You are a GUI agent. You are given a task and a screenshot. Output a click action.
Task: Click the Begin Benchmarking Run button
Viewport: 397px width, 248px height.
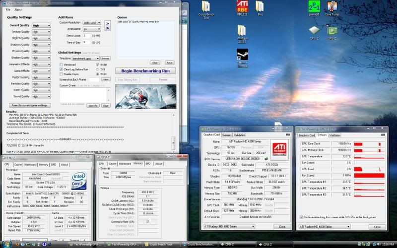click(x=145, y=71)
